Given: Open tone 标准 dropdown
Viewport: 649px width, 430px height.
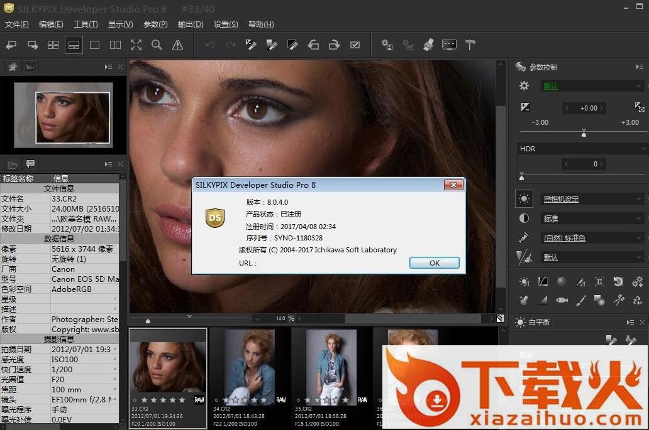Looking at the screenshot, I should [x=592, y=218].
